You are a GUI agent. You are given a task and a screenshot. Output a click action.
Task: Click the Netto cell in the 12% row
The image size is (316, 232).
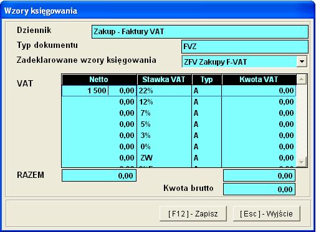99,102
